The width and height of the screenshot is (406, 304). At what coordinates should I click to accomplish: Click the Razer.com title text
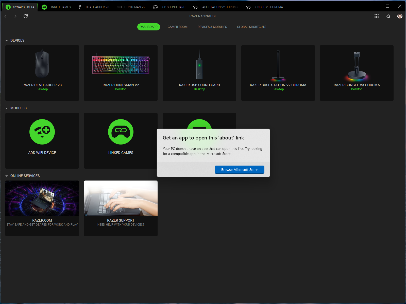click(x=42, y=220)
